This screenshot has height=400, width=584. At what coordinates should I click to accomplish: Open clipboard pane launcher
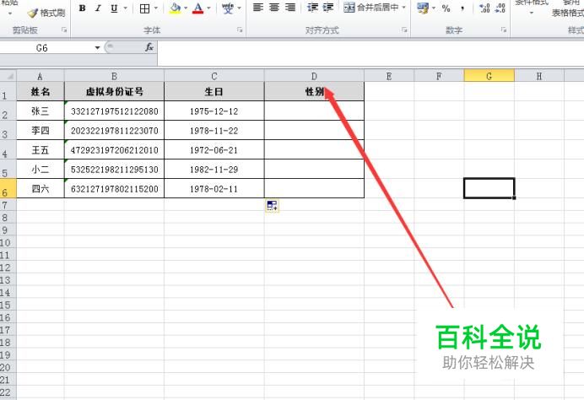(64, 30)
